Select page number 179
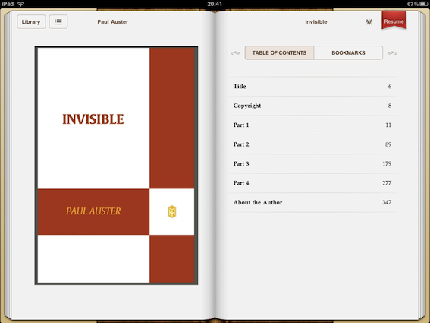This screenshot has width=430, height=323. point(387,163)
